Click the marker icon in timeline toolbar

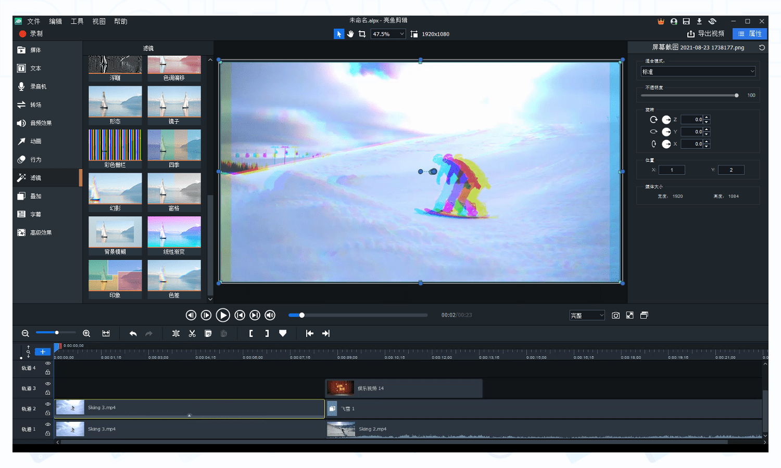[283, 333]
